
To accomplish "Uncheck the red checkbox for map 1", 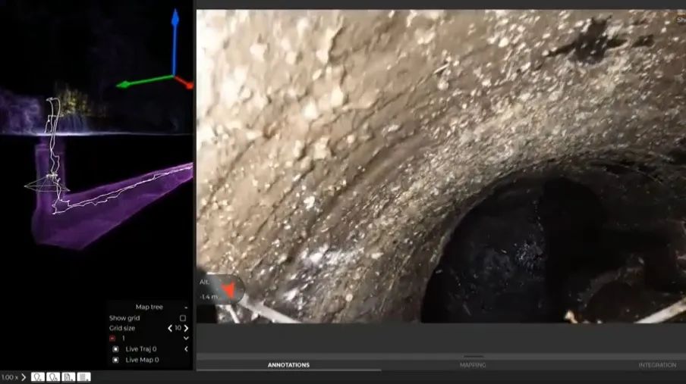I will pos(112,339).
